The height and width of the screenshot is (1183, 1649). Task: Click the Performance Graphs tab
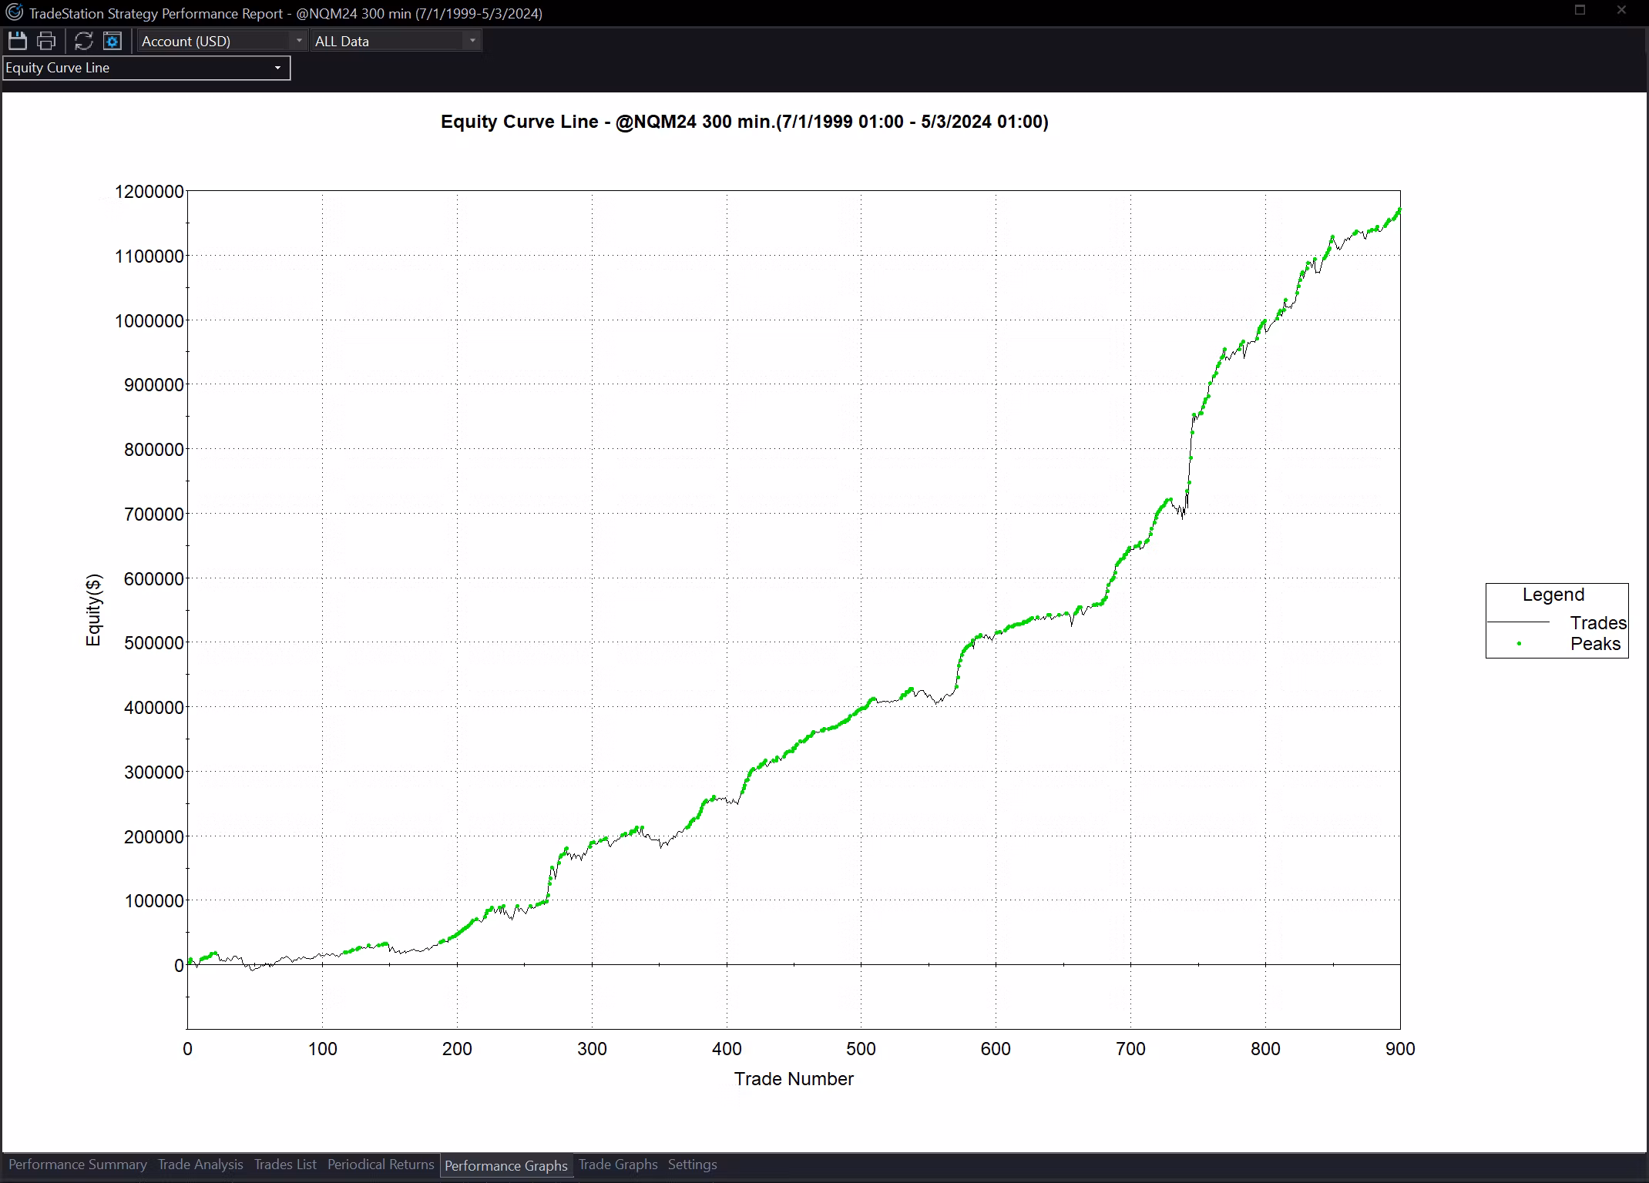coord(505,1165)
